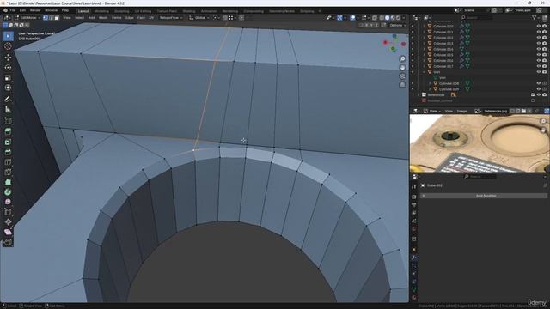Enable edge select mode

coord(52,17)
